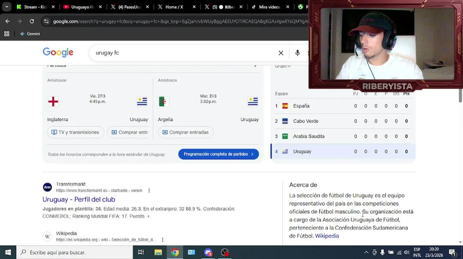
Task: Reload the current page
Action: tap(32, 21)
